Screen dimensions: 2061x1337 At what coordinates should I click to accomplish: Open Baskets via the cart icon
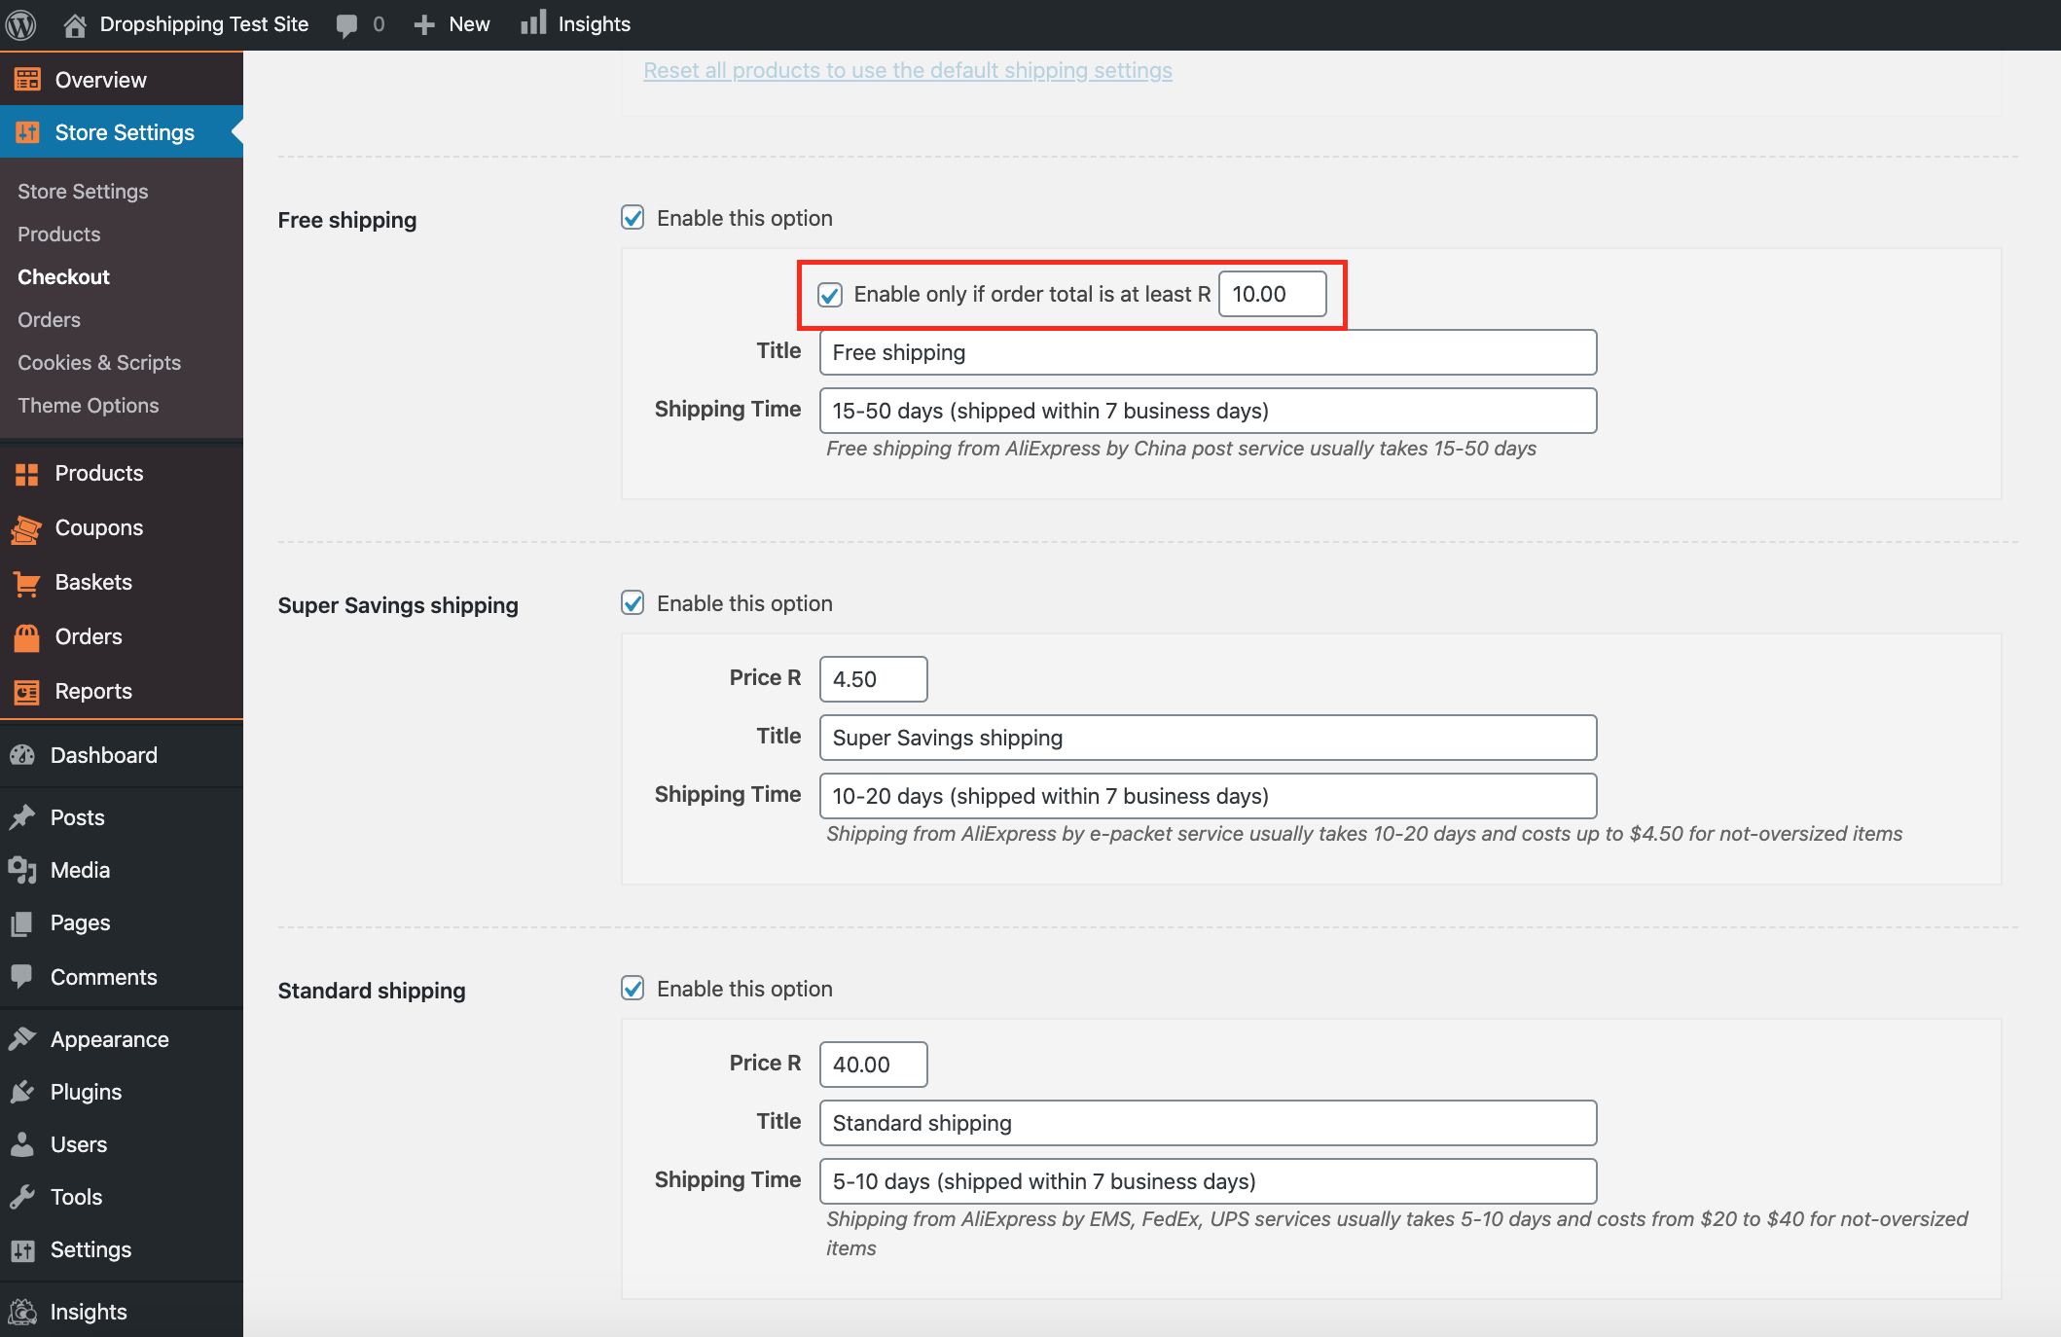tap(26, 583)
